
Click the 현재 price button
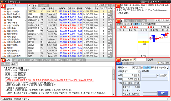(x=137, y=83)
